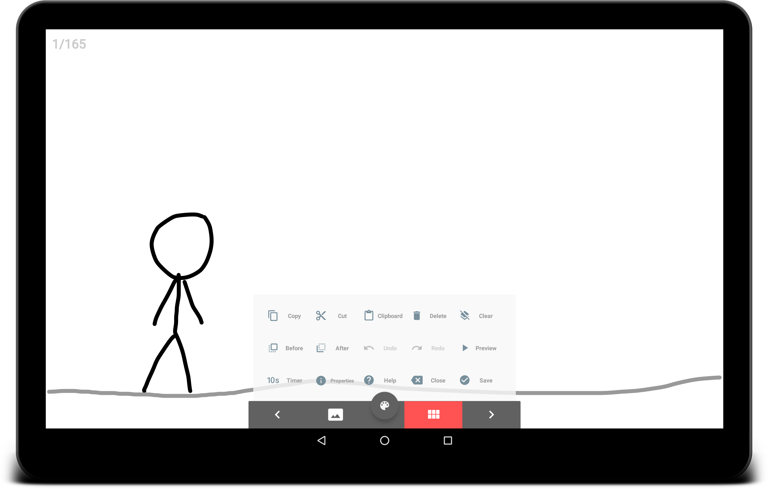The height and width of the screenshot is (489, 768).
Task: Tap Android back navigation button
Action: pyautogui.click(x=322, y=441)
